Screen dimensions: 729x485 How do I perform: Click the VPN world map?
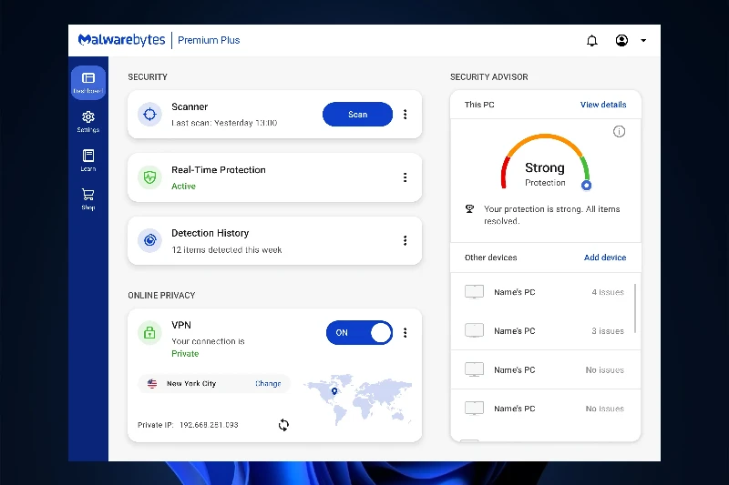click(358, 399)
